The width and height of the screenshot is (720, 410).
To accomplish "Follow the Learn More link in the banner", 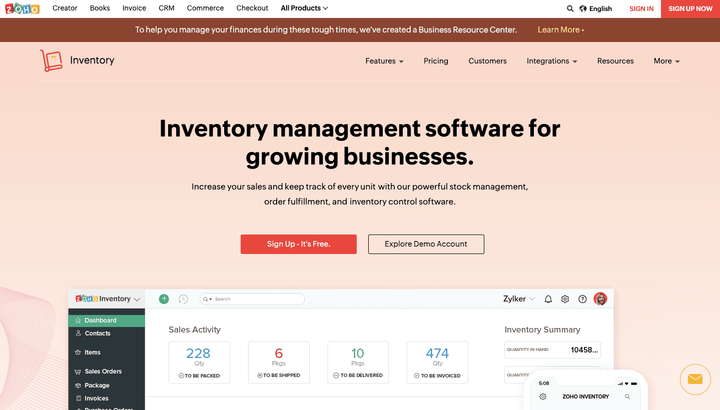I will 559,29.
